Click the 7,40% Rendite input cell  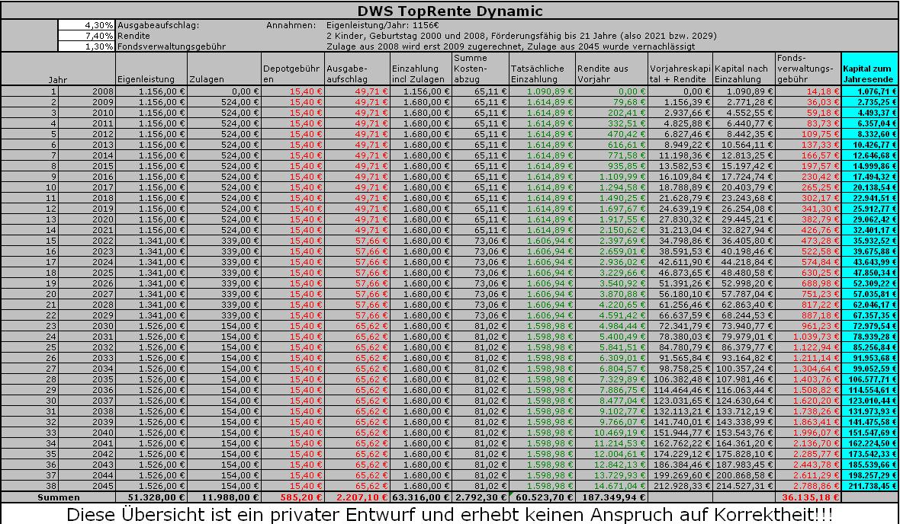(x=87, y=36)
